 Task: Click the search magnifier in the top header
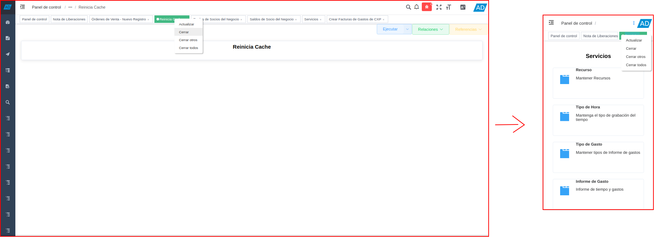coord(408,7)
